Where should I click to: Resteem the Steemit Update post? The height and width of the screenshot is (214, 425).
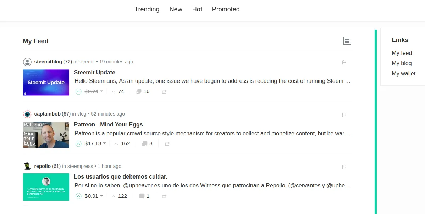point(164,92)
